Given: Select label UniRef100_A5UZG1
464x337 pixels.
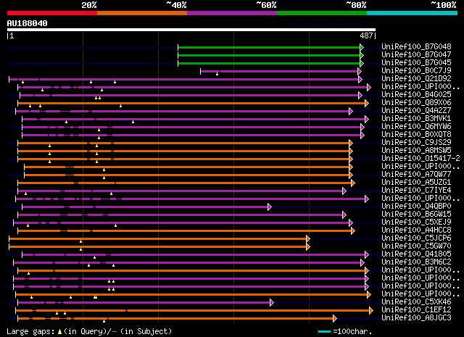Looking at the screenshot, I should click(x=416, y=182).
